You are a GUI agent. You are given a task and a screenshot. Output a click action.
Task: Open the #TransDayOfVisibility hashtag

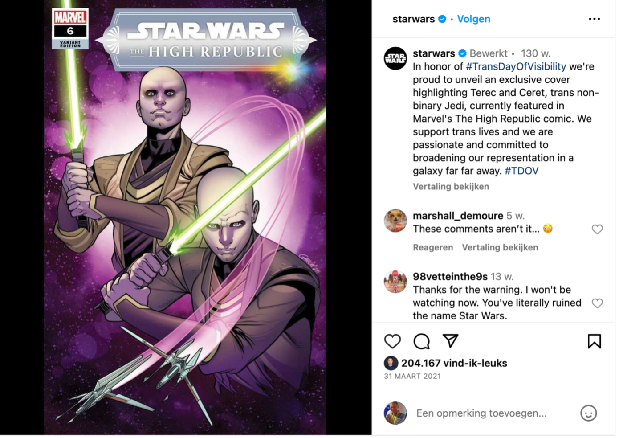[x=516, y=66]
